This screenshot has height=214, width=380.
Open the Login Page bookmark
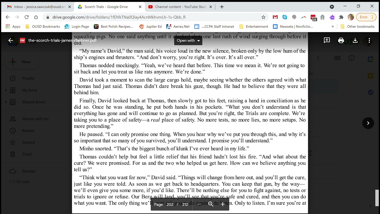[x=77, y=26]
